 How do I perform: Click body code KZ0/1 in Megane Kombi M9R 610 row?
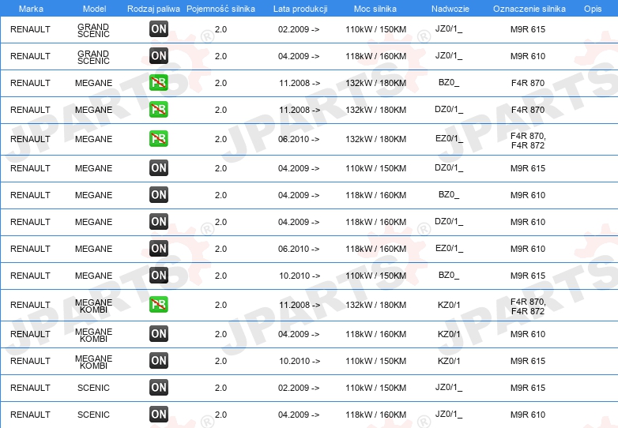click(449, 334)
